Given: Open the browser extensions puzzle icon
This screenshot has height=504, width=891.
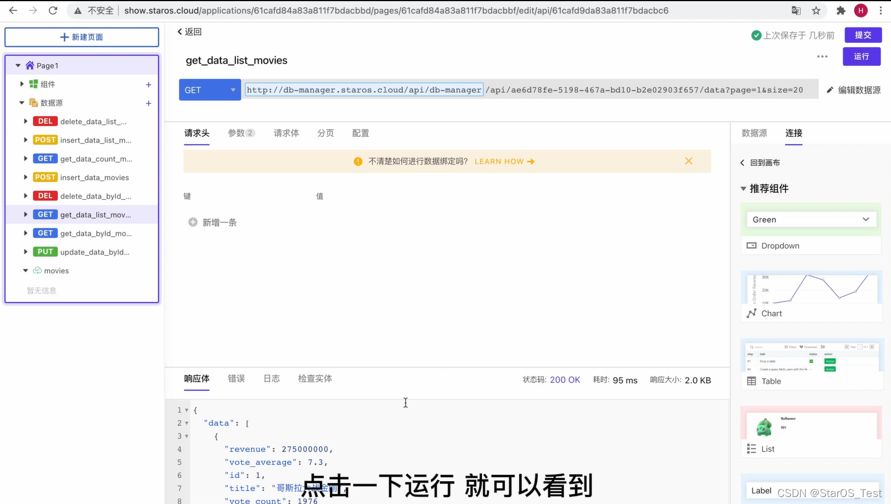Looking at the screenshot, I should click(x=841, y=10).
